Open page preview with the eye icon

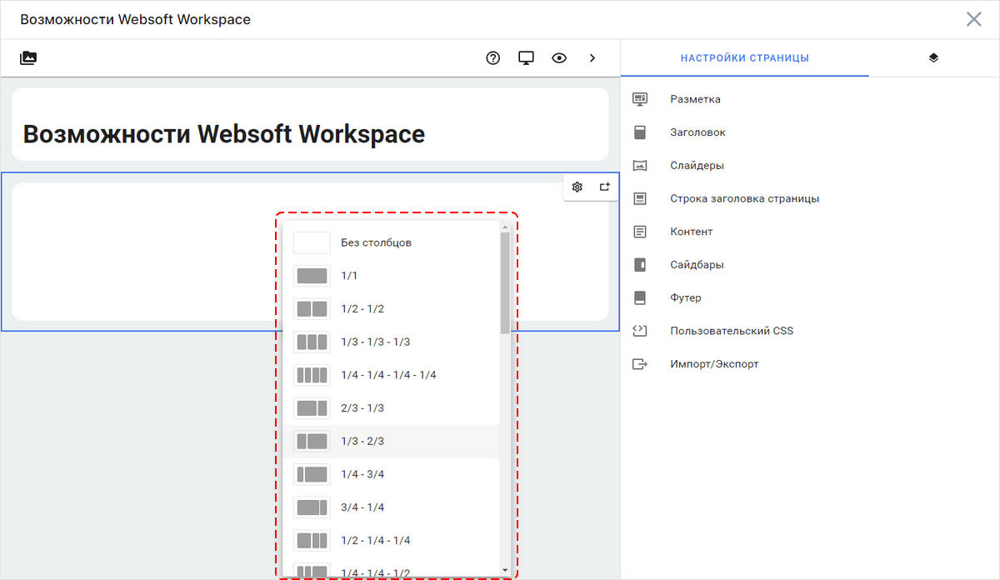coord(559,57)
